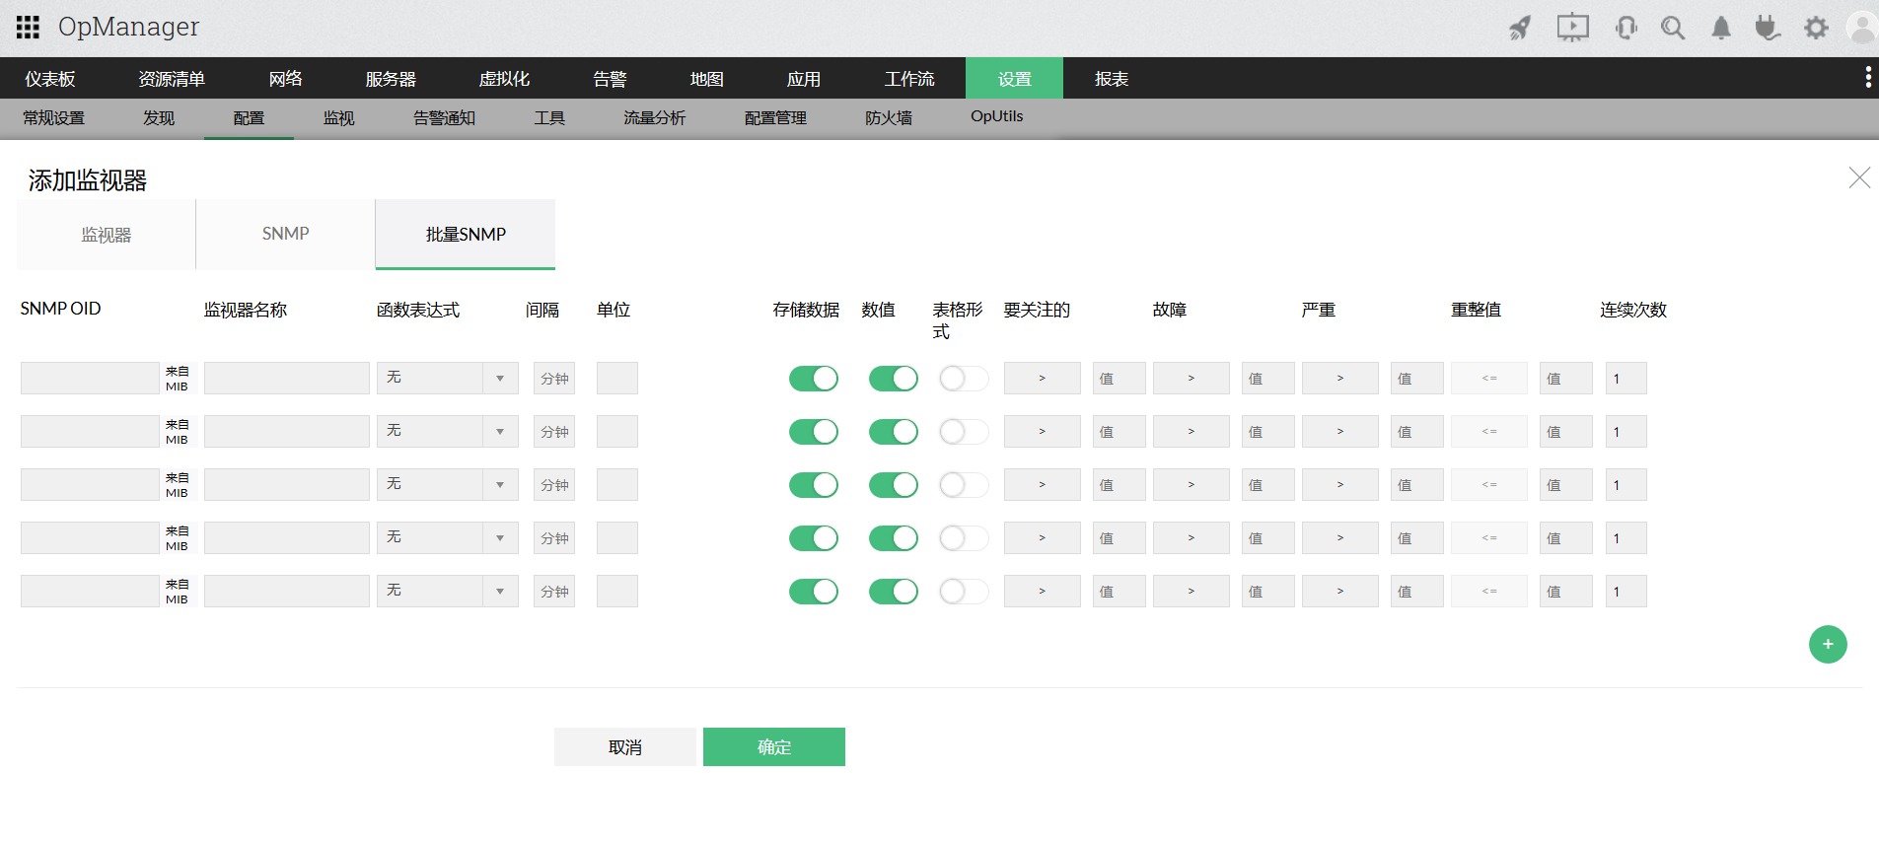1879x844 pixels.
Task: Click first row SNMP OID input field
Action: tap(90, 379)
